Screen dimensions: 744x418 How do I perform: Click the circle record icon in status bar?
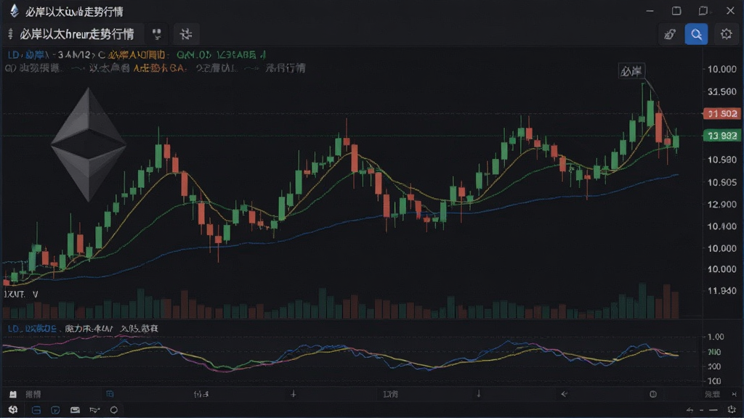114,410
